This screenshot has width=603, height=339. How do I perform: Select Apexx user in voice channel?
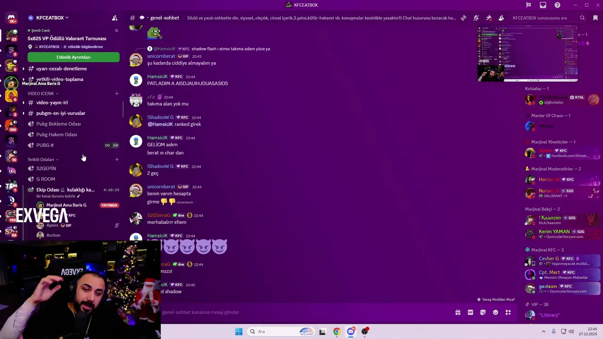pyautogui.click(x=52, y=226)
